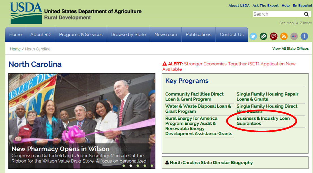Click the USDA logo
Viewport: 313px width, 173px height.
click(26, 13)
